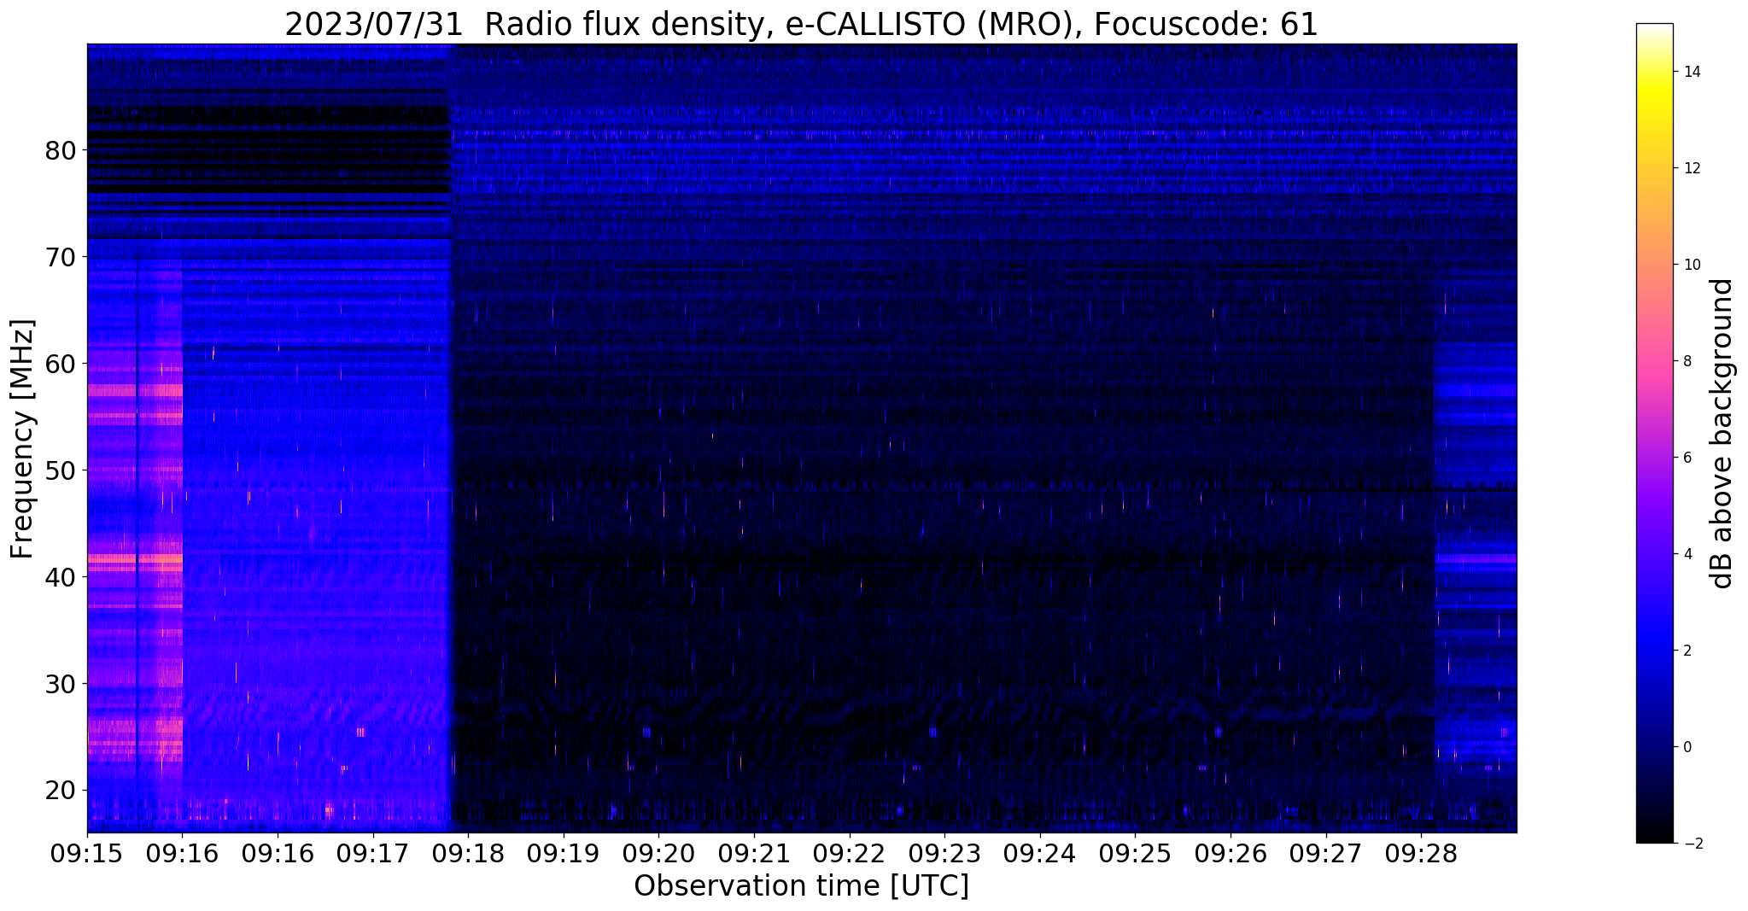Click the 60 MHz frequency tick label
Image resolution: width=1748 pixels, height=911 pixels.
(x=61, y=365)
